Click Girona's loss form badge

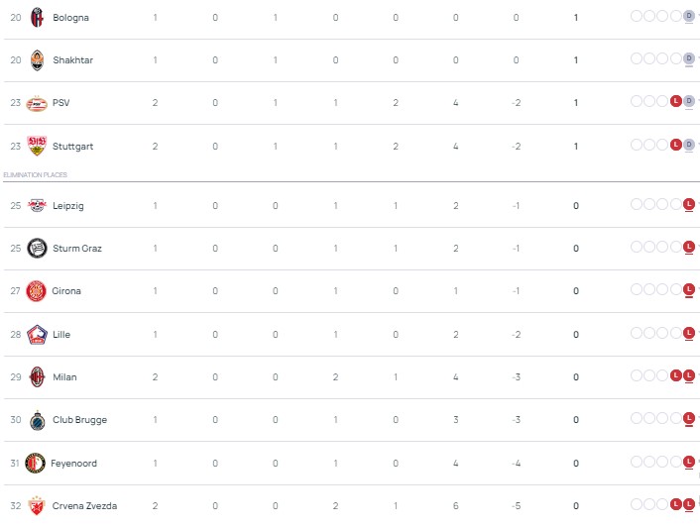pos(688,291)
